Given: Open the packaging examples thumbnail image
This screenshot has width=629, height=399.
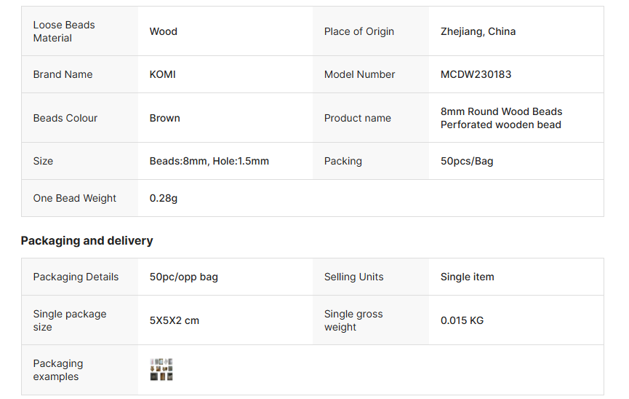Looking at the screenshot, I should click(x=161, y=370).
